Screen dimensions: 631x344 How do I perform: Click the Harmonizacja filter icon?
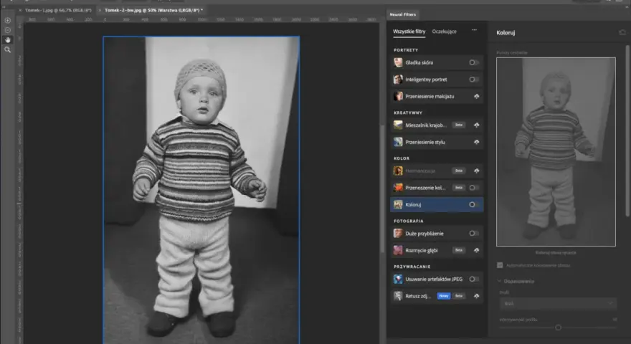(x=398, y=171)
